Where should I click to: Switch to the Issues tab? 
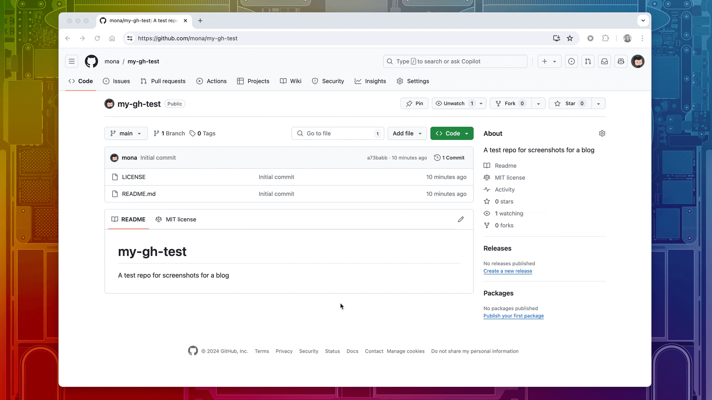[x=117, y=81]
